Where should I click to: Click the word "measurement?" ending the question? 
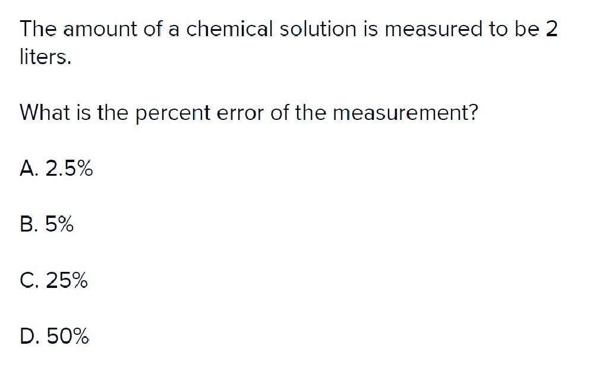[405, 113]
